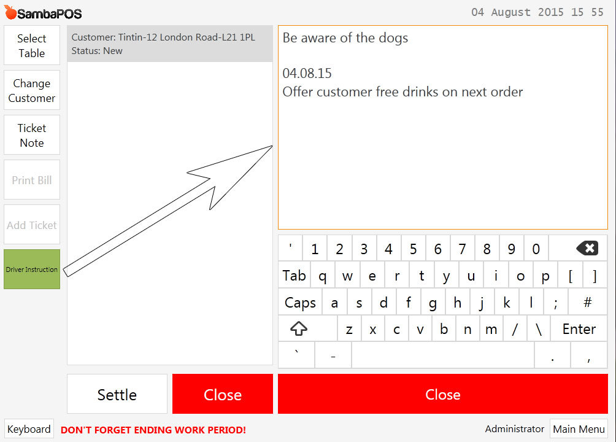Tap the right bracket ] key
The height and width of the screenshot is (442, 616).
pos(595,276)
